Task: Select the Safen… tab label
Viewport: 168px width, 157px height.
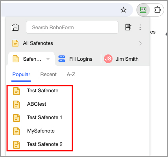Action: click(x=32, y=59)
